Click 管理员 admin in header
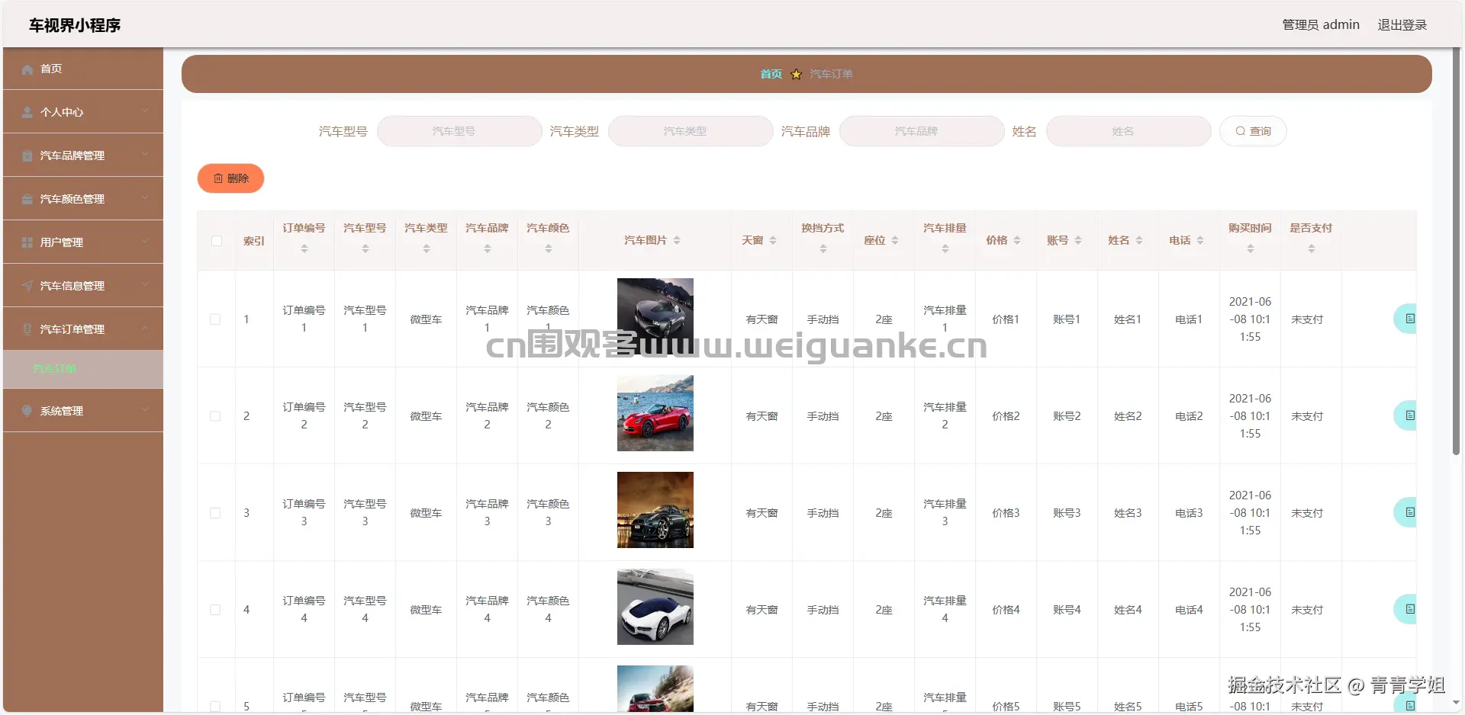 click(1321, 25)
